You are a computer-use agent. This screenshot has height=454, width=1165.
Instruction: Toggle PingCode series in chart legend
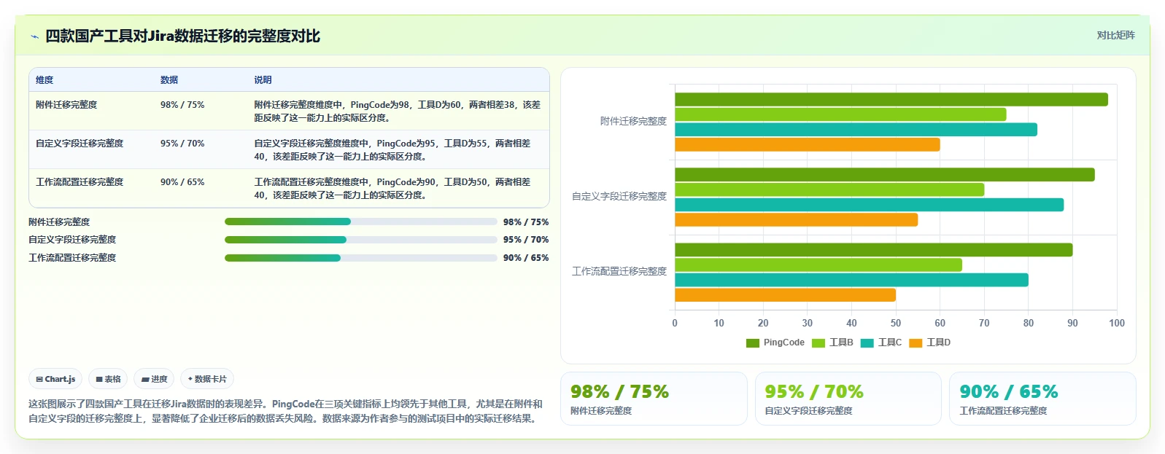(775, 343)
